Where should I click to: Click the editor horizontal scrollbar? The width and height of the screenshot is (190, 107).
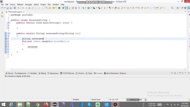tap(98, 70)
